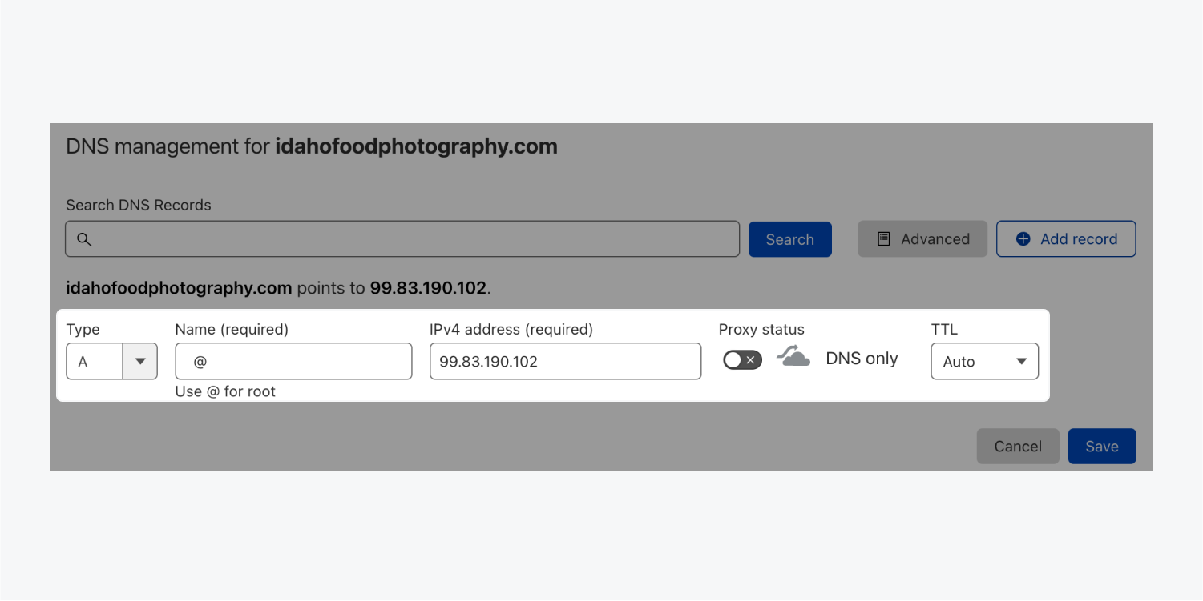1203x601 pixels.
Task: Click the 'Type' field label
Action: (x=83, y=330)
